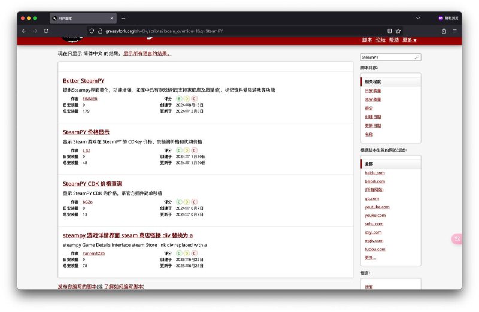Expand 更多 in site filter list

[x=369, y=258]
